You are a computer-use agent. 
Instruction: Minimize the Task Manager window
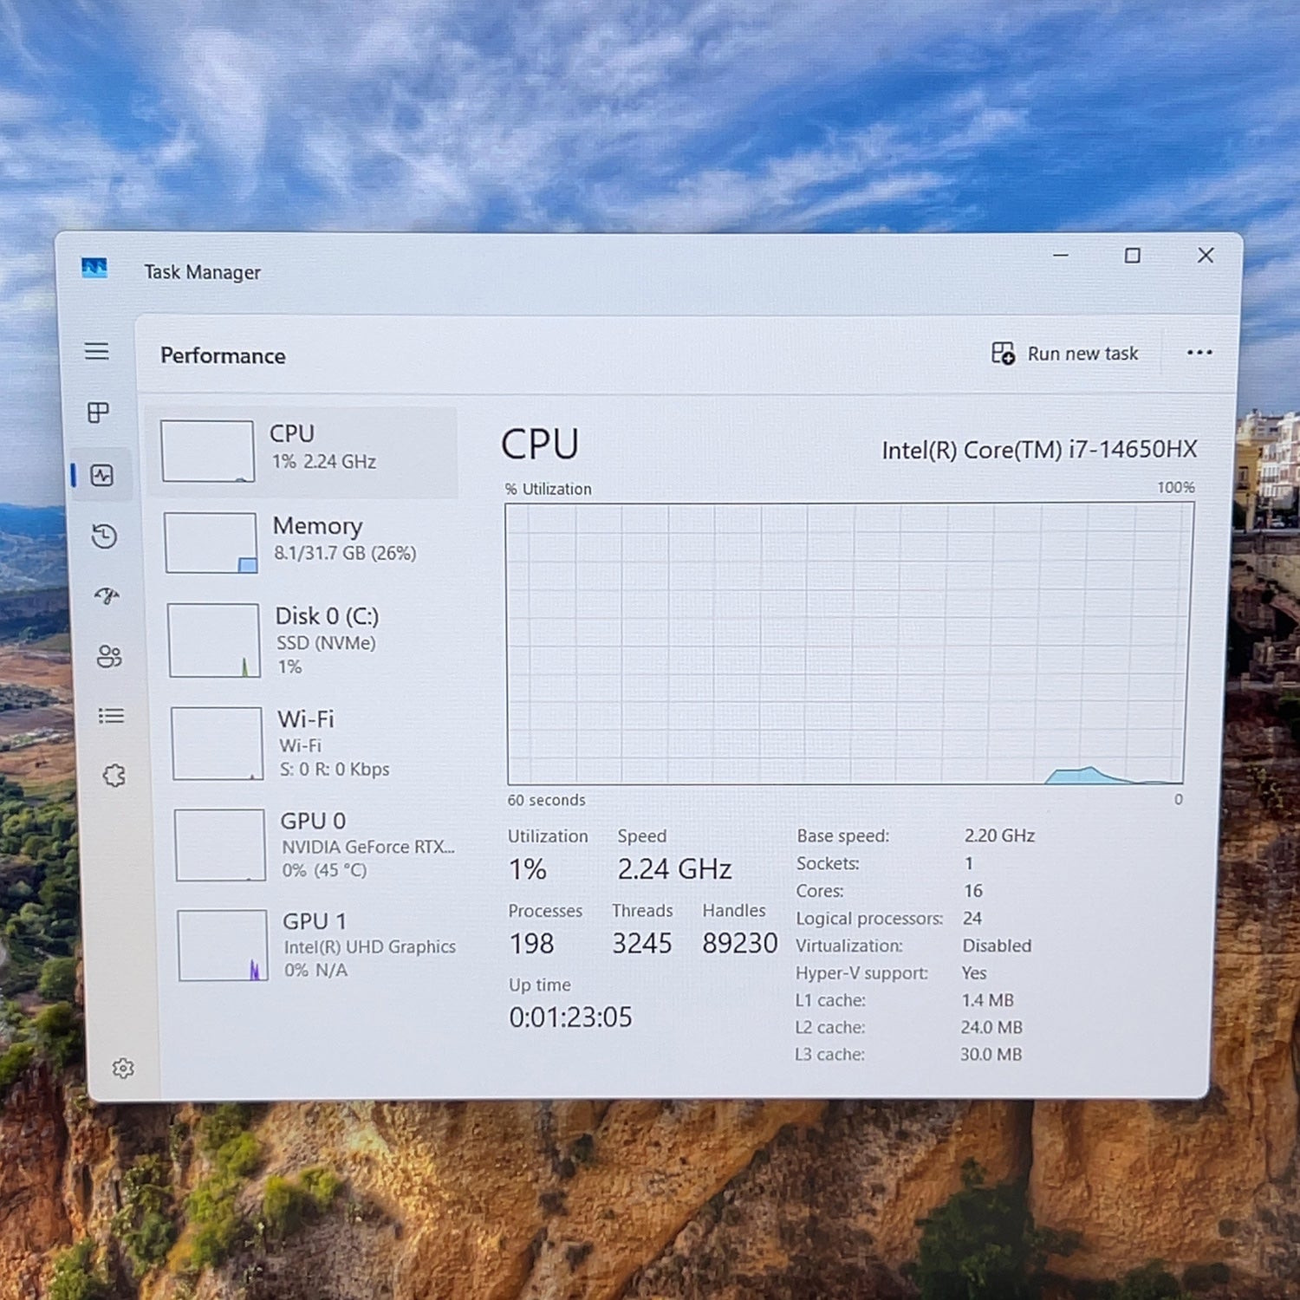1061,256
